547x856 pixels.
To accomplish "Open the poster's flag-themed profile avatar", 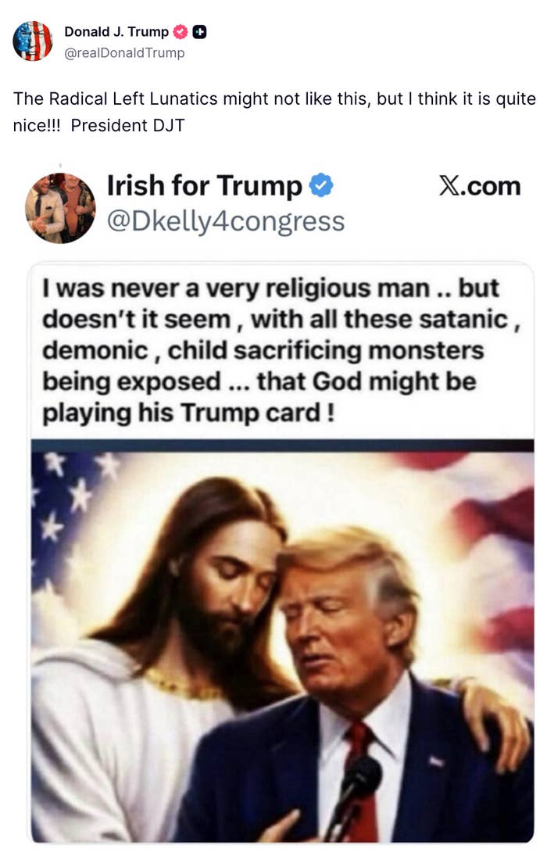I will point(33,41).
